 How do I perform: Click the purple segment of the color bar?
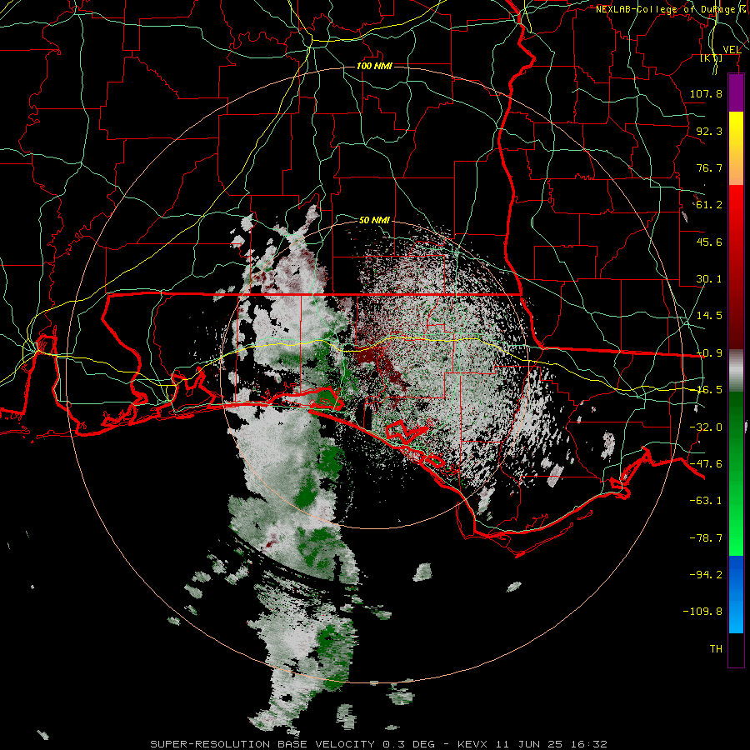click(x=736, y=93)
